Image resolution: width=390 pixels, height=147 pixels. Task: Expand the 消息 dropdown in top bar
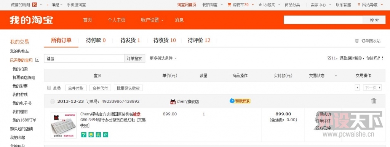coord(61,5)
